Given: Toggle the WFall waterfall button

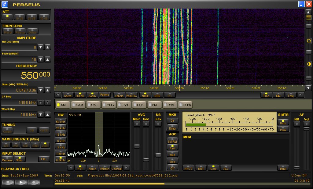Looking at the screenshot, I should [x=80, y=95].
